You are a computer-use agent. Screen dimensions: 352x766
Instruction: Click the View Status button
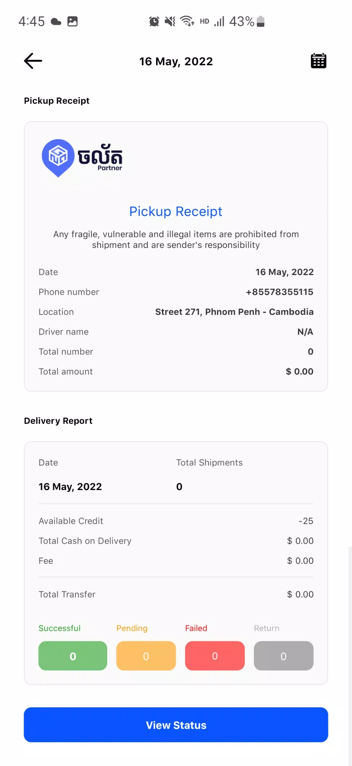176,725
